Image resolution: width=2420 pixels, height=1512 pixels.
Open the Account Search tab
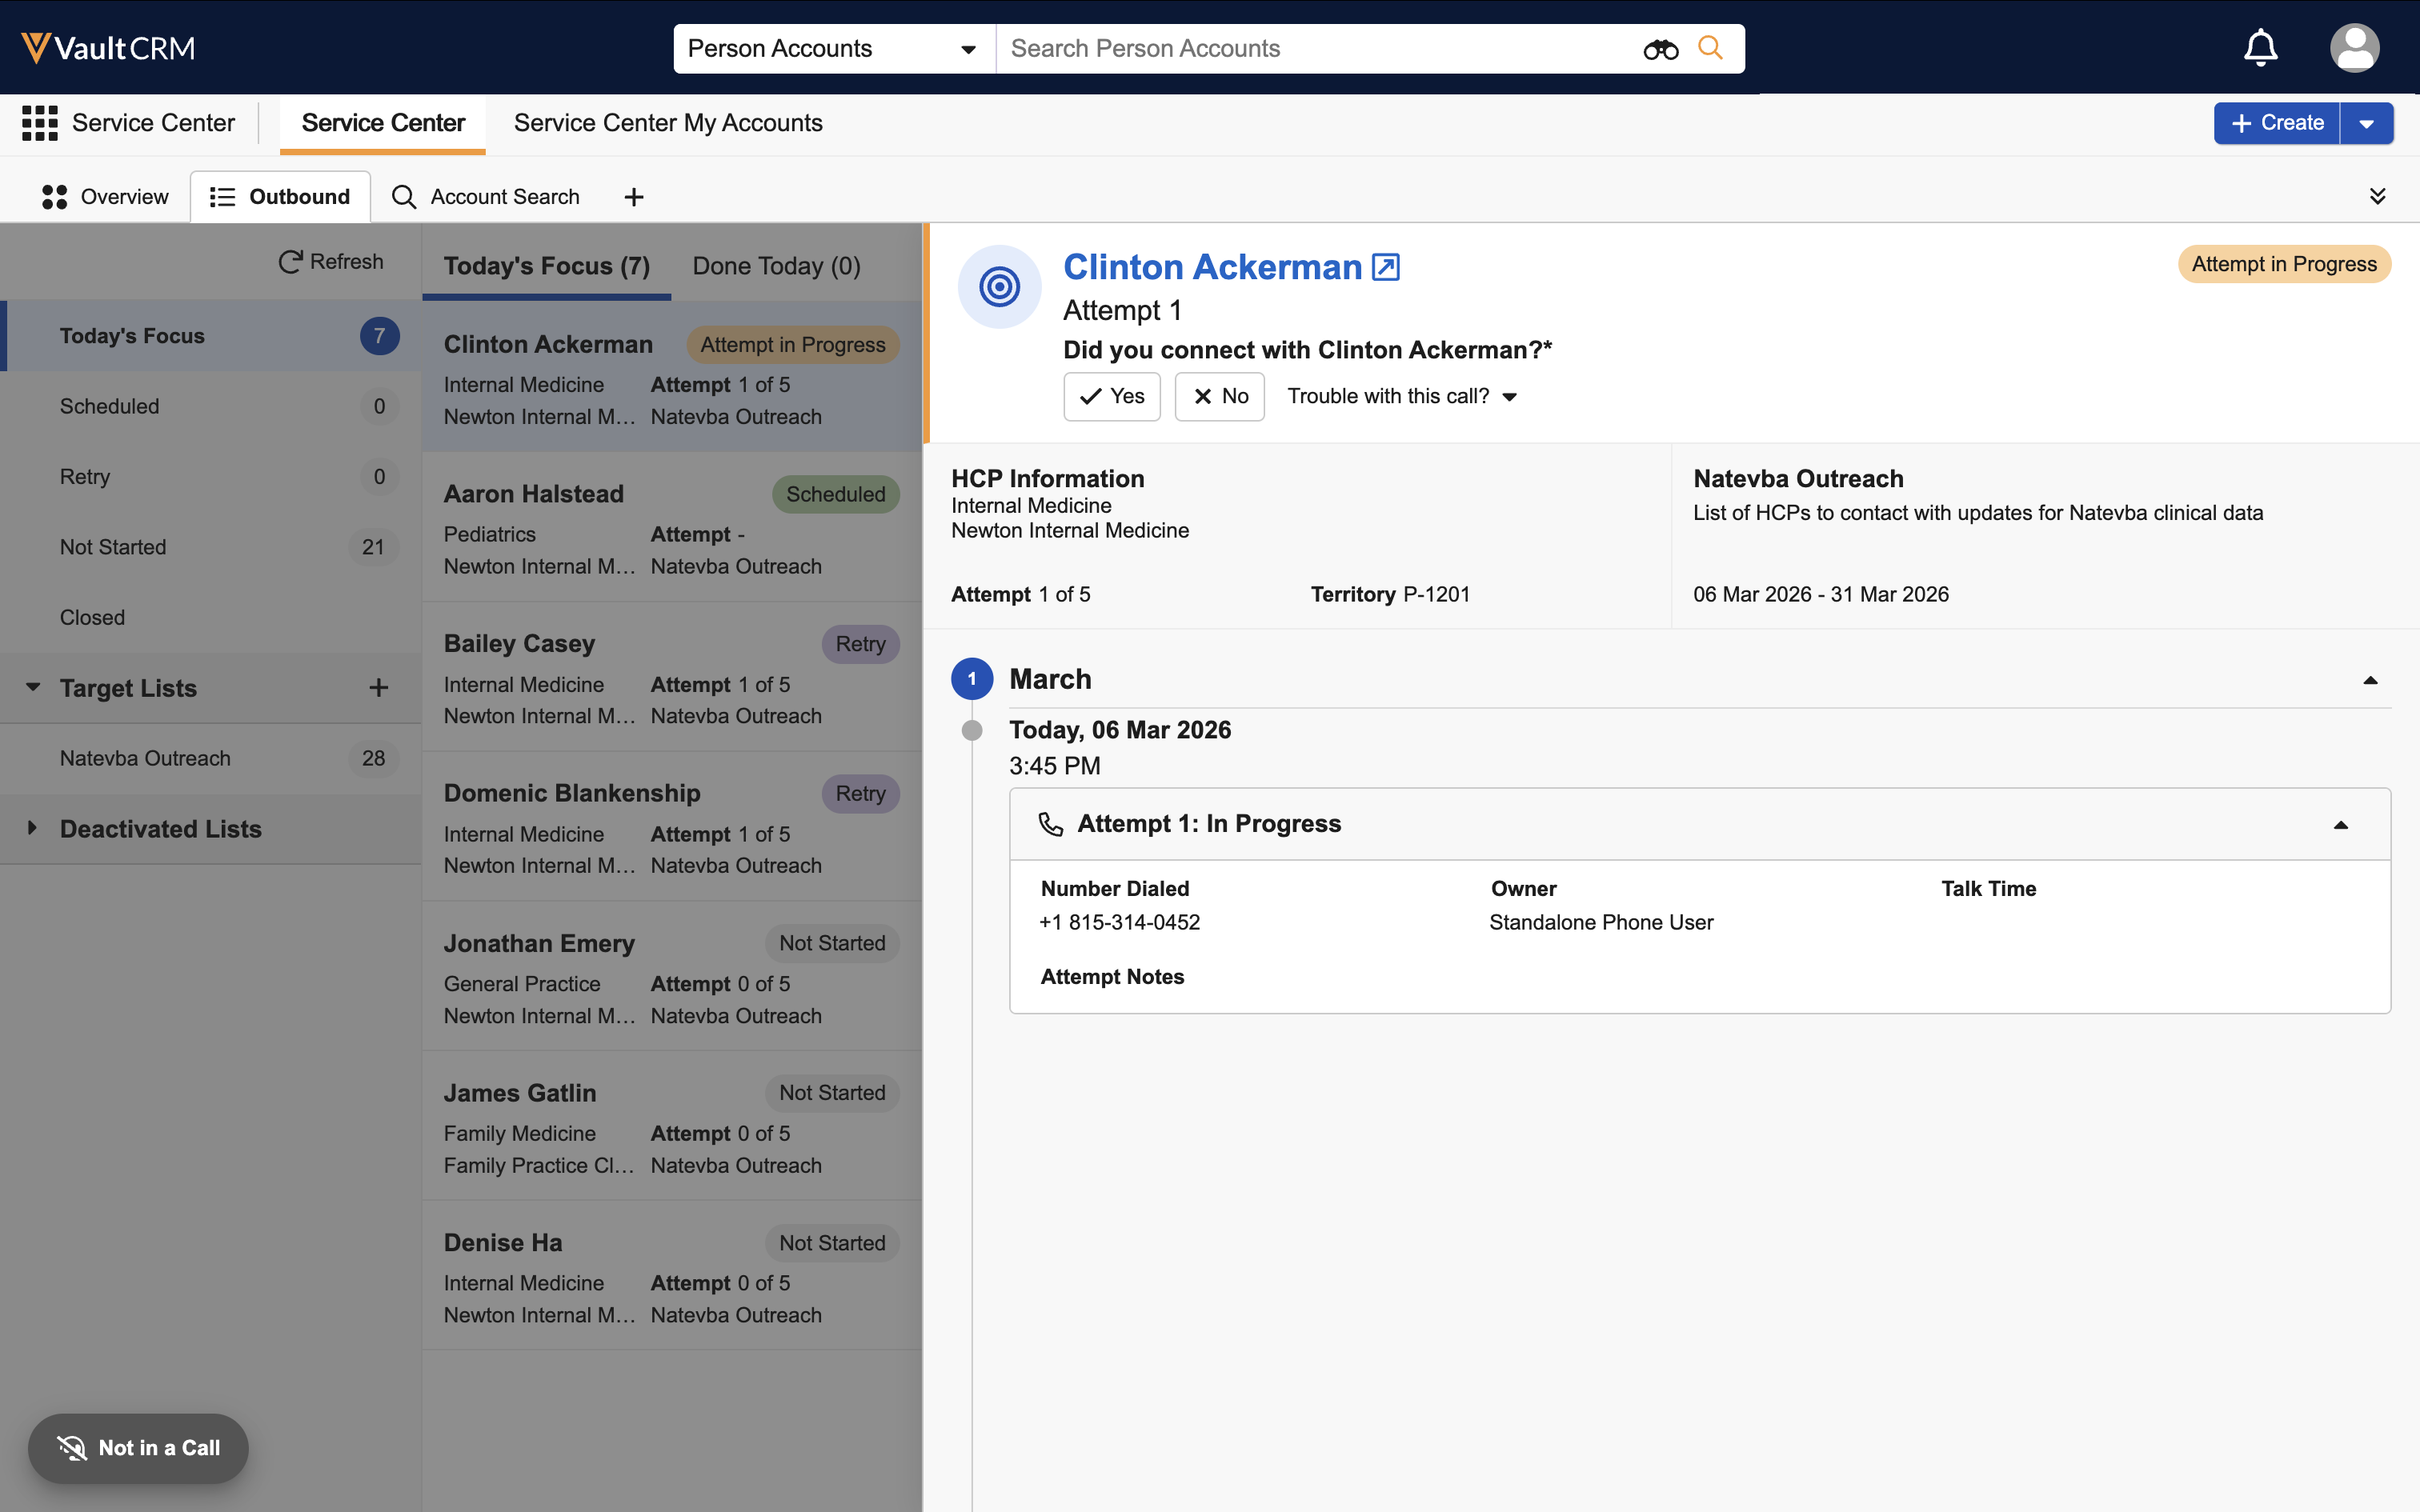[x=487, y=197]
